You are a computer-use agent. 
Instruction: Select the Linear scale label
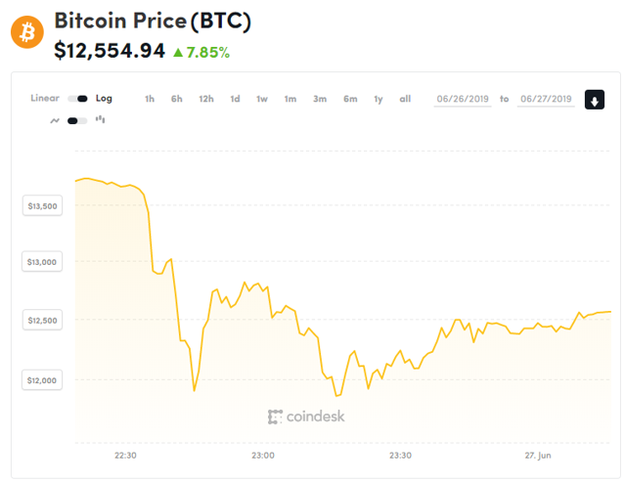pos(45,98)
